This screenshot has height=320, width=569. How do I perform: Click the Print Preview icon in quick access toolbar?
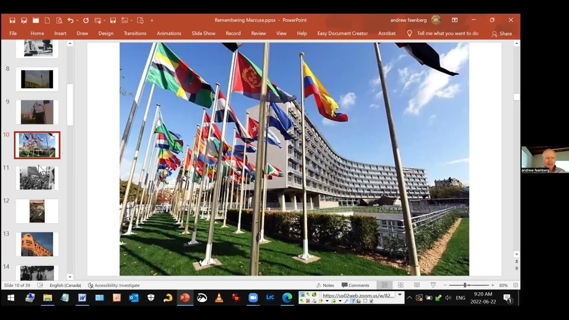pos(59,20)
